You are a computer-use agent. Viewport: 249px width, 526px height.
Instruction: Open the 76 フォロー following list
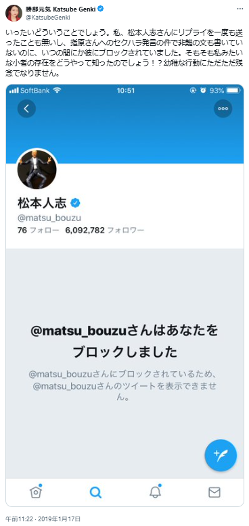(38, 231)
